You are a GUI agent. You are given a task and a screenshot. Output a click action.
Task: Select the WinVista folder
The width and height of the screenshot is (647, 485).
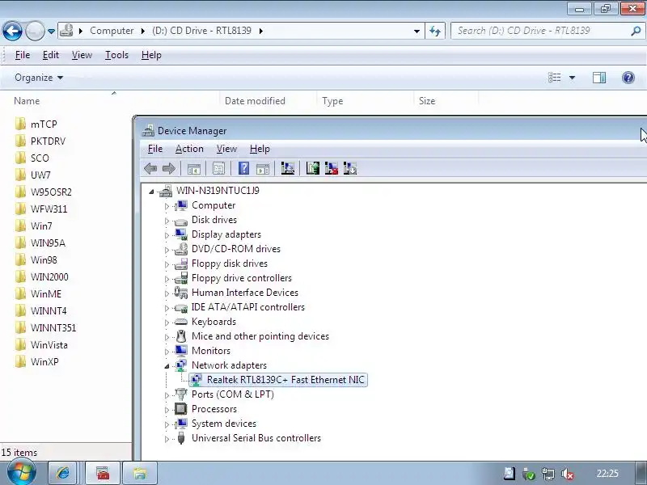42,345
